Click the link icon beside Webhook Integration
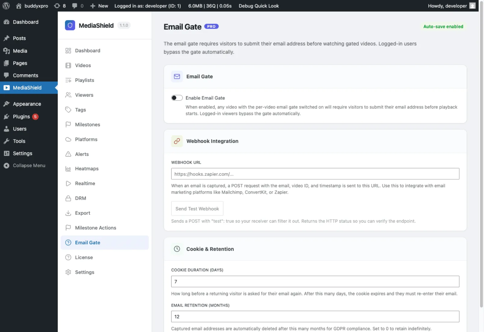 click(x=177, y=141)
